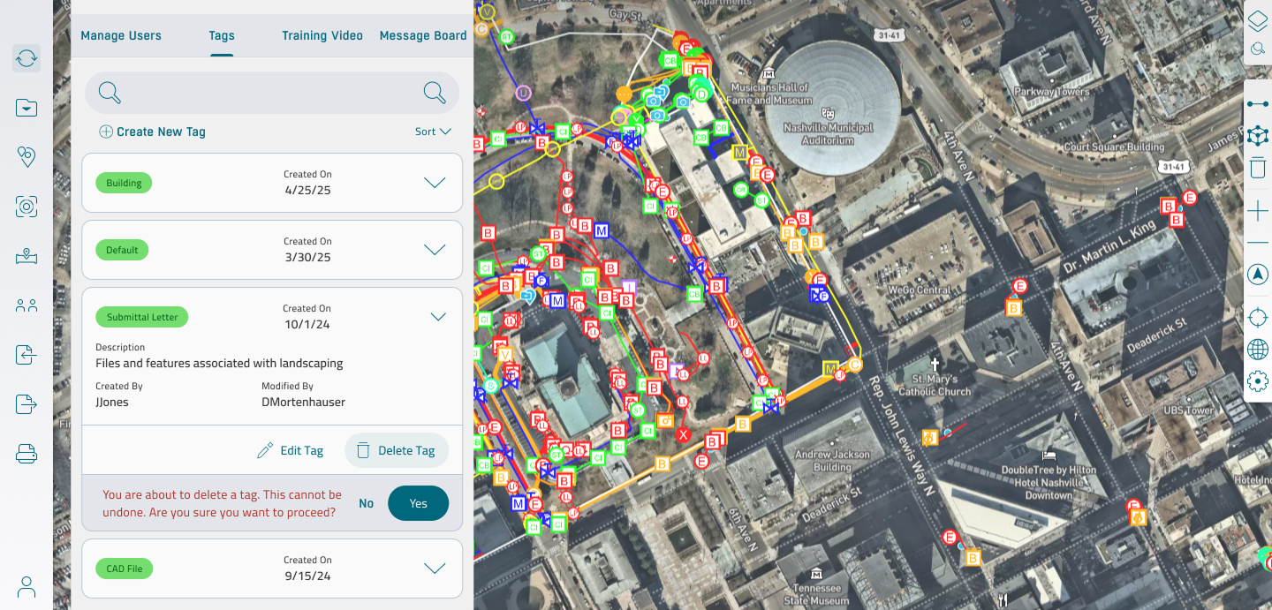Click the import file icon in sidebar

[x=26, y=355]
